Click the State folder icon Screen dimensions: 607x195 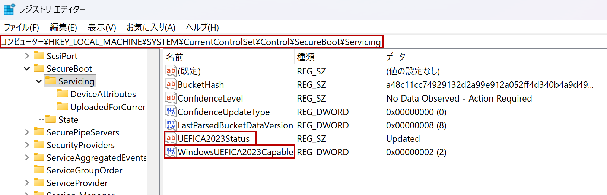click(51, 119)
